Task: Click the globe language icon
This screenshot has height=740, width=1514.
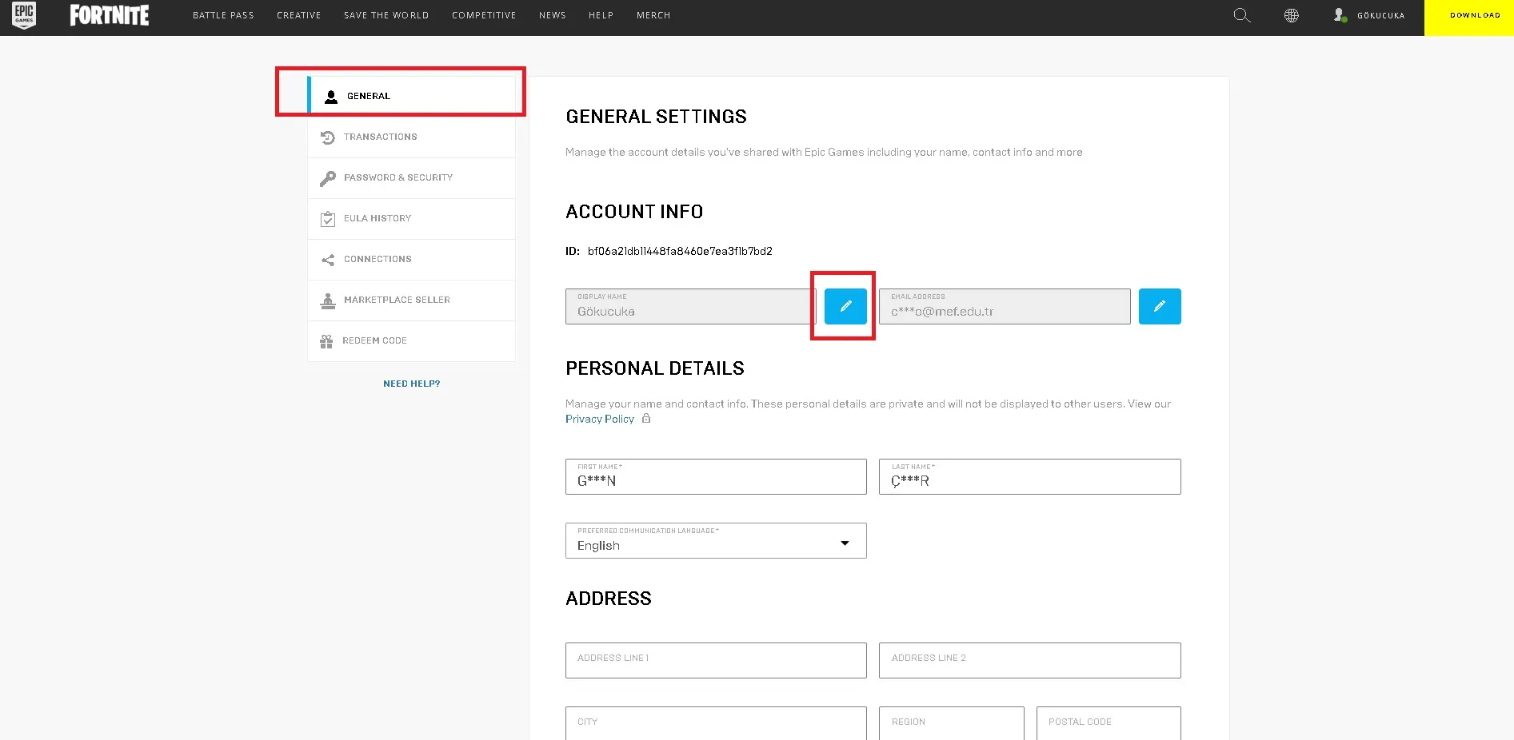Action: click(1291, 15)
